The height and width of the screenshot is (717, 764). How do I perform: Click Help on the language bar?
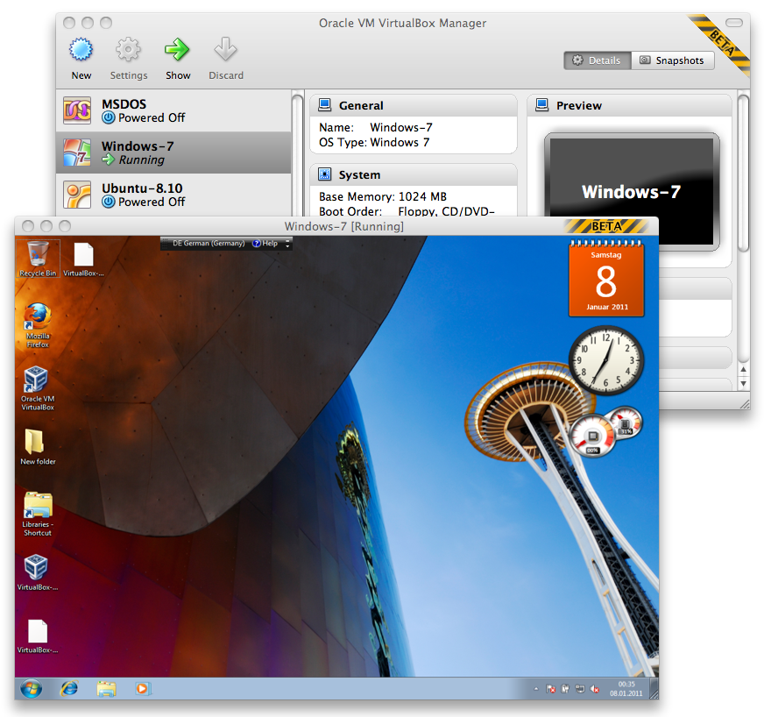pos(265,243)
